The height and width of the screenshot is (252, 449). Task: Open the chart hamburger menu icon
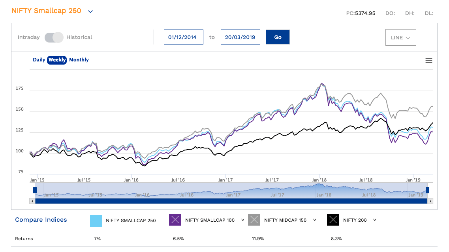(x=428, y=60)
